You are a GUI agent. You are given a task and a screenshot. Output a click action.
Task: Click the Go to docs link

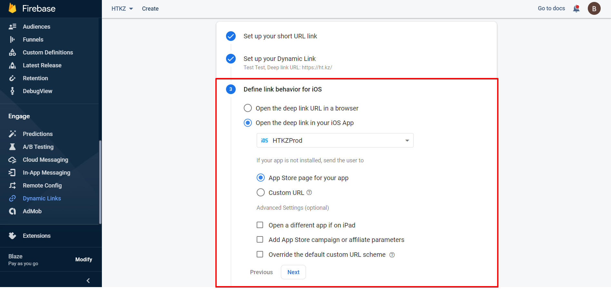pos(551,8)
